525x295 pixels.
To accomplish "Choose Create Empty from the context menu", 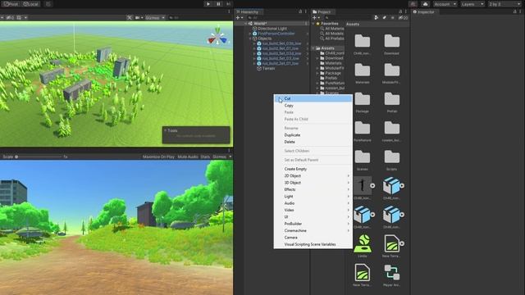I will tap(313, 169).
